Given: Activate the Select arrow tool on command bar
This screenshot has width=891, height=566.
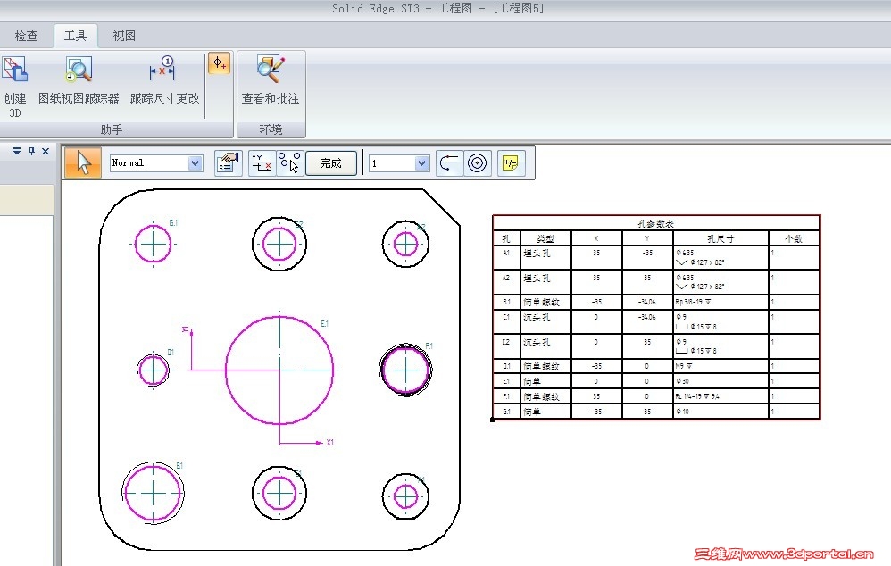Looking at the screenshot, I should pos(84,163).
